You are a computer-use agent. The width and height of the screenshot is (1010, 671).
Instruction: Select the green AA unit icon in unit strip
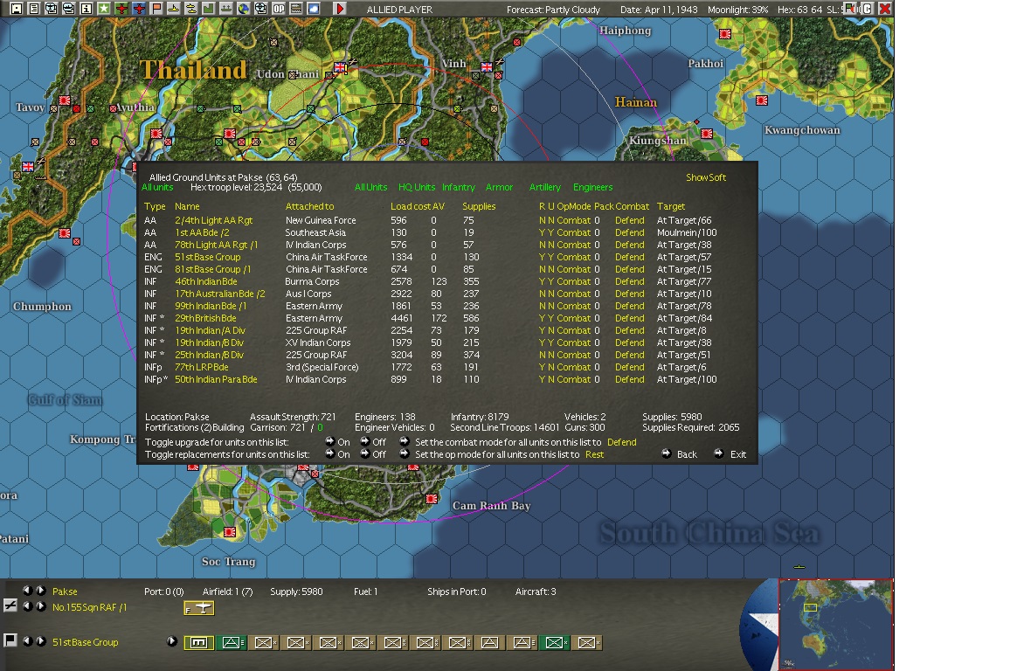pos(232,642)
